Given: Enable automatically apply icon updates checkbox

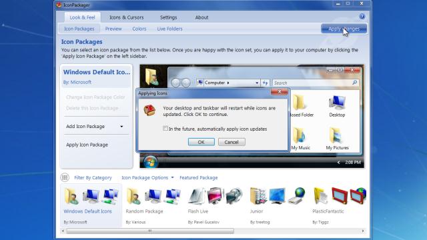Looking at the screenshot, I should [x=165, y=128].
